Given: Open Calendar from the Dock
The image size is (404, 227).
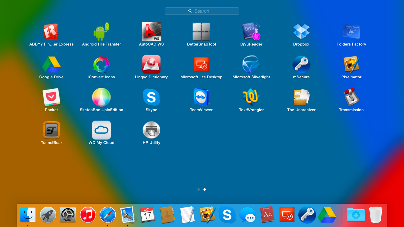Looking at the screenshot, I should 148,215.
